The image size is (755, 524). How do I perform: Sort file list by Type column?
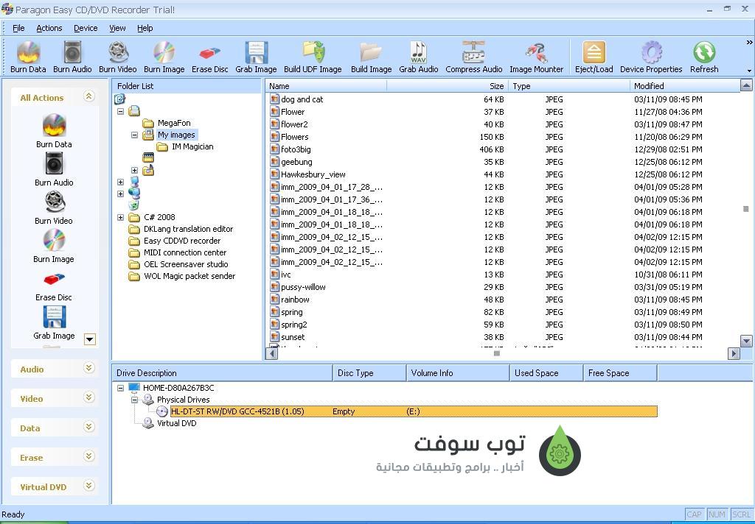pyautogui.click(x=568, y=86)
